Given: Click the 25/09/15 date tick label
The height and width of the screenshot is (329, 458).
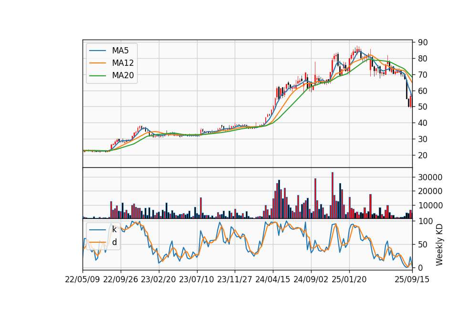Looking at the screenshot, I should tap(412, 279).
